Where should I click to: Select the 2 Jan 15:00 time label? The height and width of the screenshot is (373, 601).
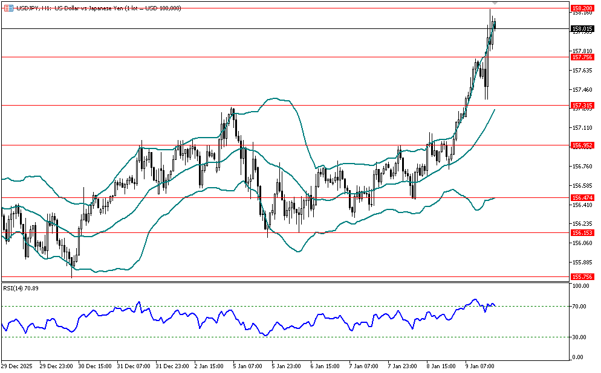[209, 366]
